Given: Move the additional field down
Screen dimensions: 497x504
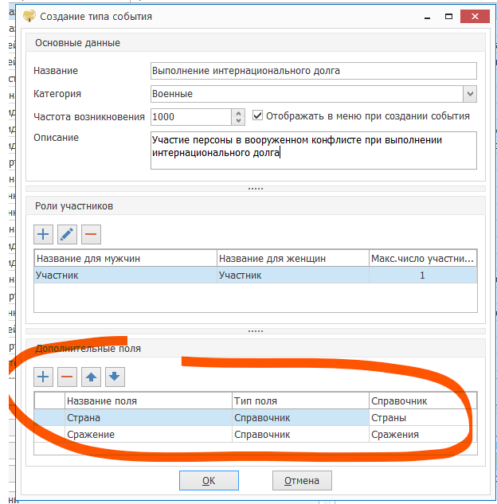Looking at the screenshot, I should click(115, 377).
